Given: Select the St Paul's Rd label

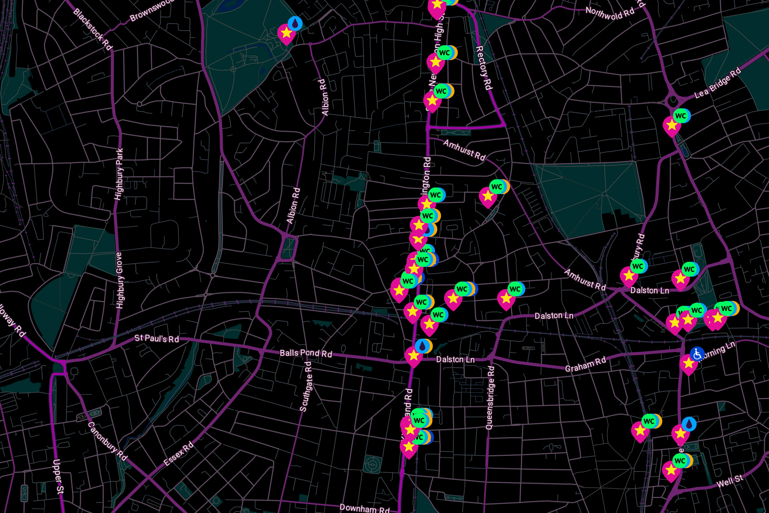Looking at the screenshot, I should (x=157, y=338).
